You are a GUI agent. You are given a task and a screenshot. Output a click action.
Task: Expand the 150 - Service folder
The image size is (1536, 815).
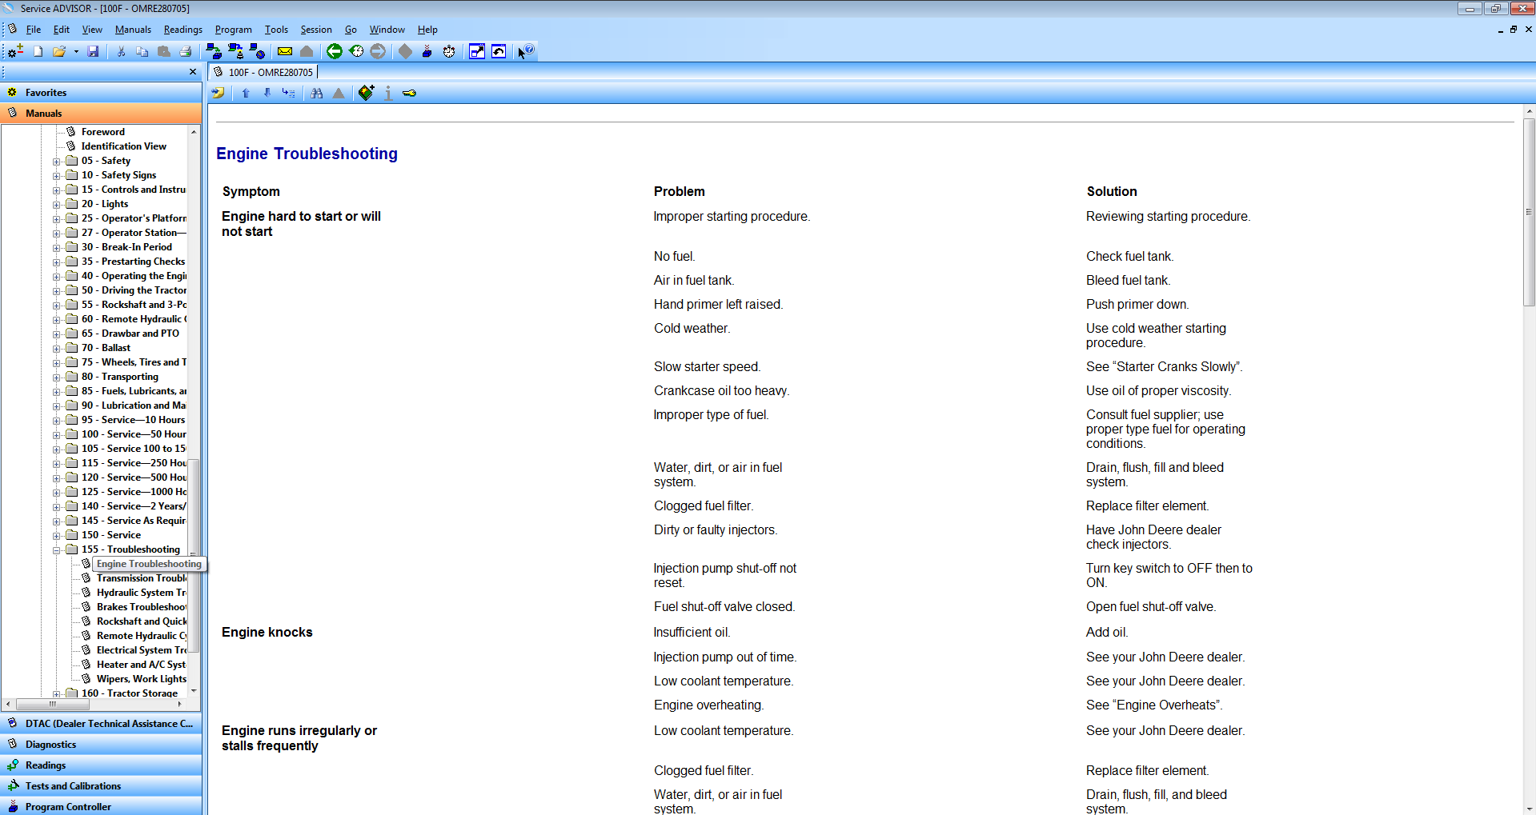click(x=57, y=536)
